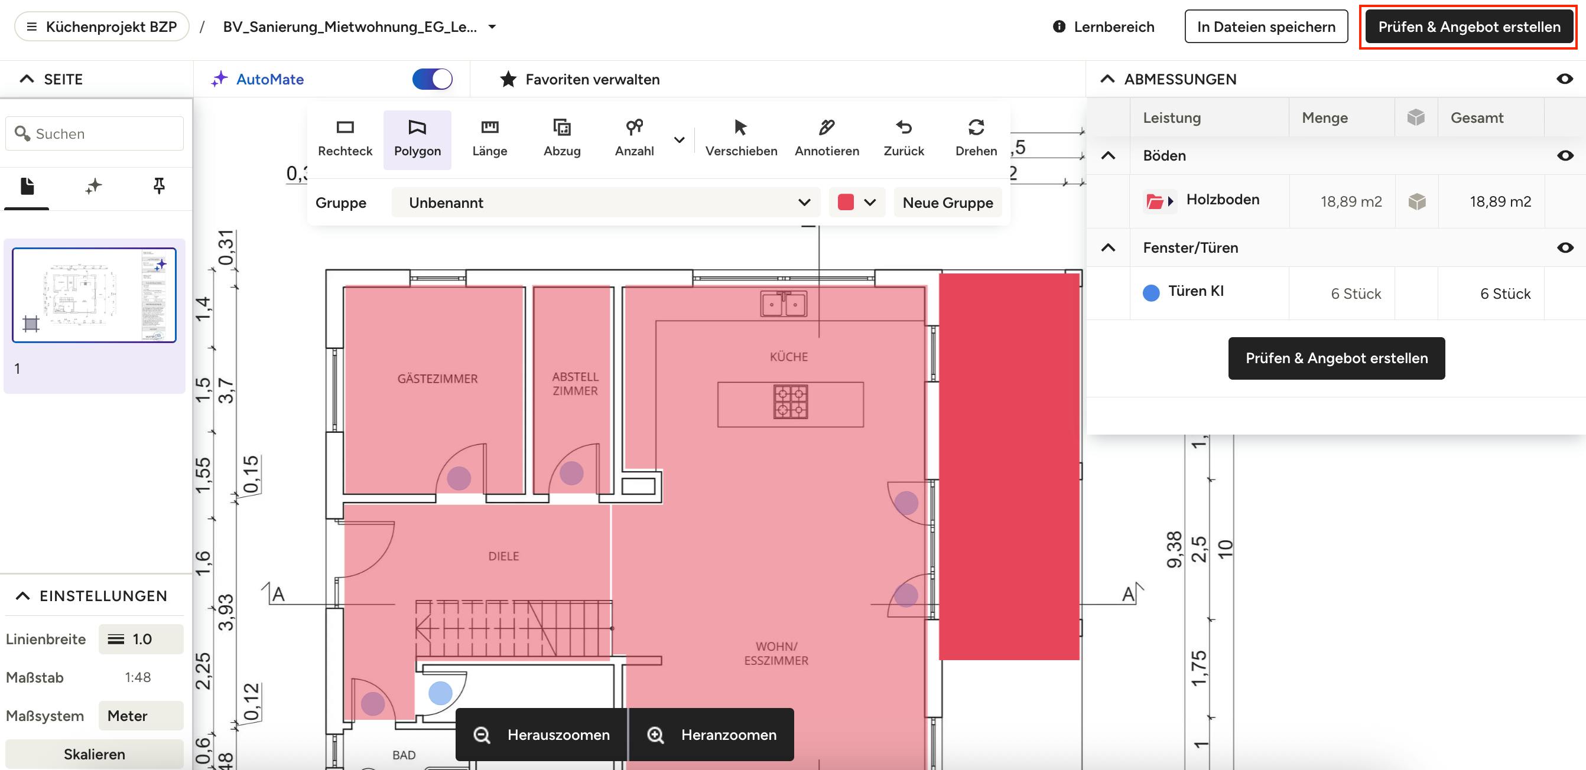Select the Verschieben move tool
Image resolution: width=1586 pixels, height=770 pixels.
[740, 139]
